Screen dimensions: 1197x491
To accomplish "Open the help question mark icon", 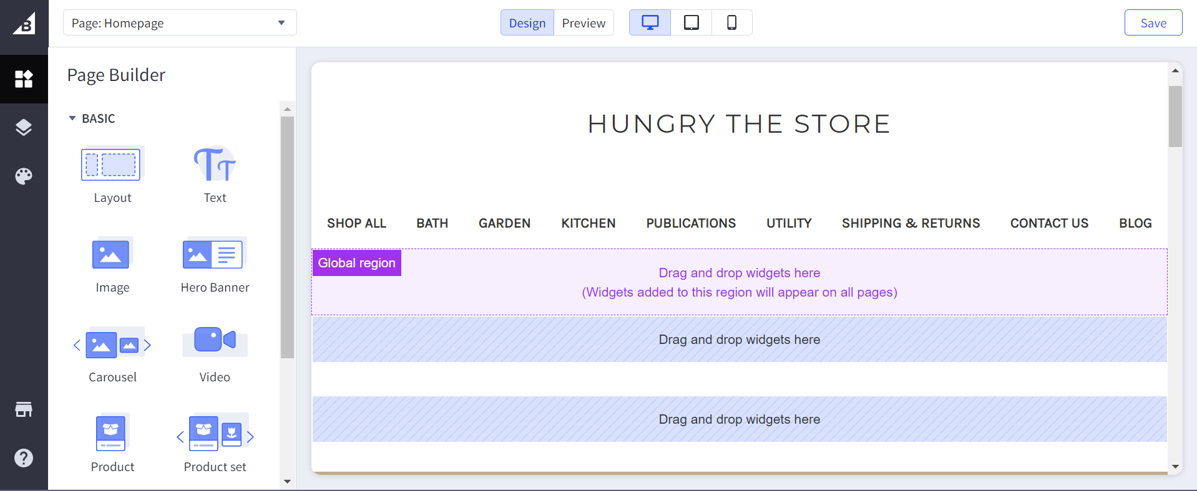I will 24,458.
